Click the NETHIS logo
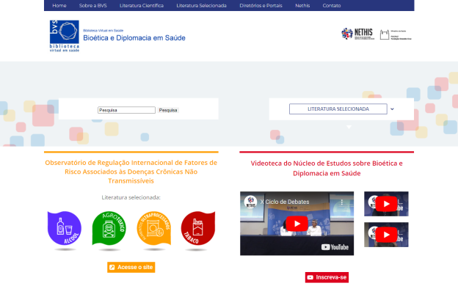Image resolution: width=458 pixels, height=286 pixels. [358, 34]
